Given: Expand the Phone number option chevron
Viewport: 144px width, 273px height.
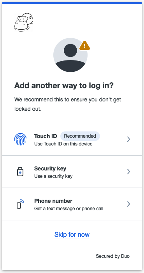Looking at the screenshot, I should click(128, 204).
